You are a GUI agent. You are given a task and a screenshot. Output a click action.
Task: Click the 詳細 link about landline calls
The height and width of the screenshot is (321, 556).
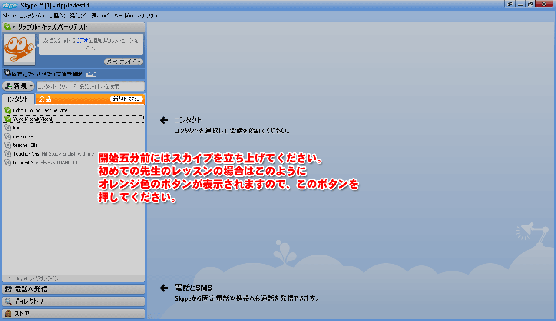point(91,74)
